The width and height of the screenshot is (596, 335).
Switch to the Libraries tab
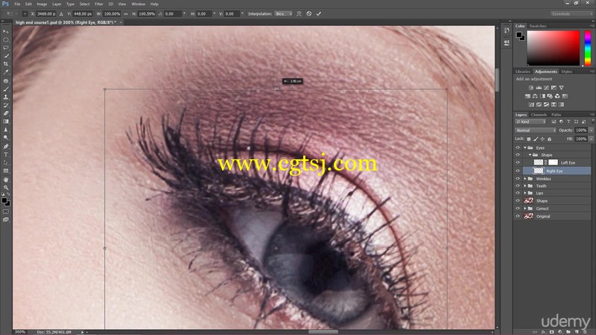click(523, 71)
